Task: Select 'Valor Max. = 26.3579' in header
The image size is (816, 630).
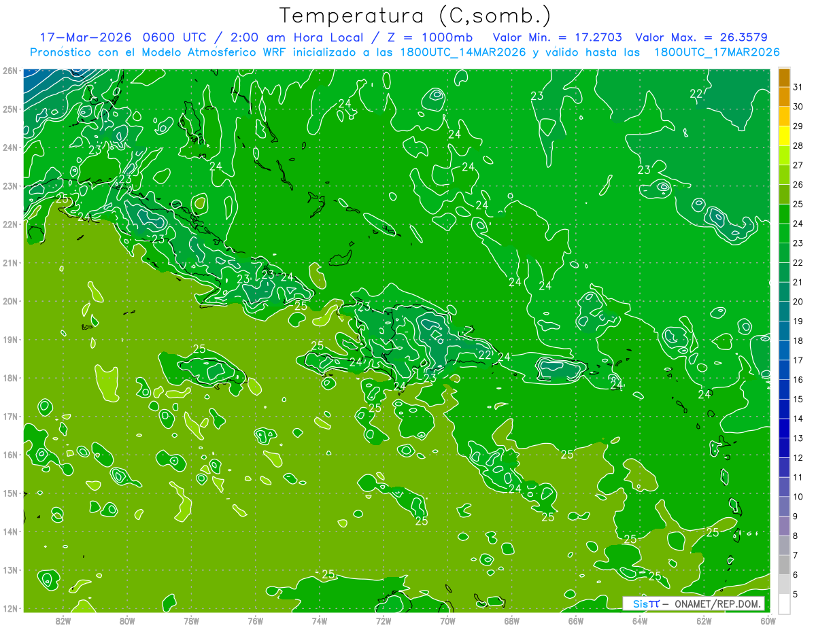Action: (x=701, y=37)
